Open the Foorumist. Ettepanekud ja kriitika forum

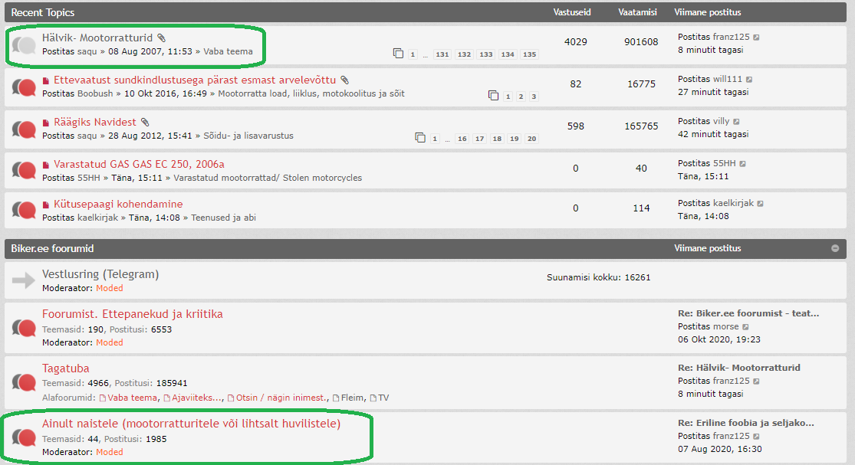(x=133, y=314)
